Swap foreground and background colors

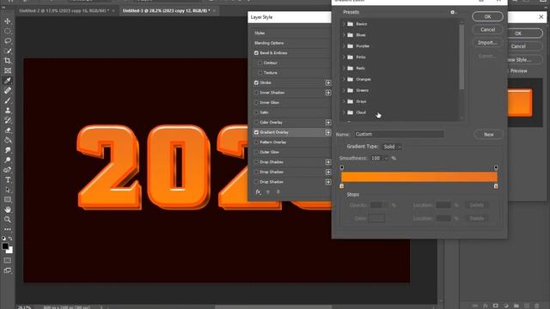10,239
